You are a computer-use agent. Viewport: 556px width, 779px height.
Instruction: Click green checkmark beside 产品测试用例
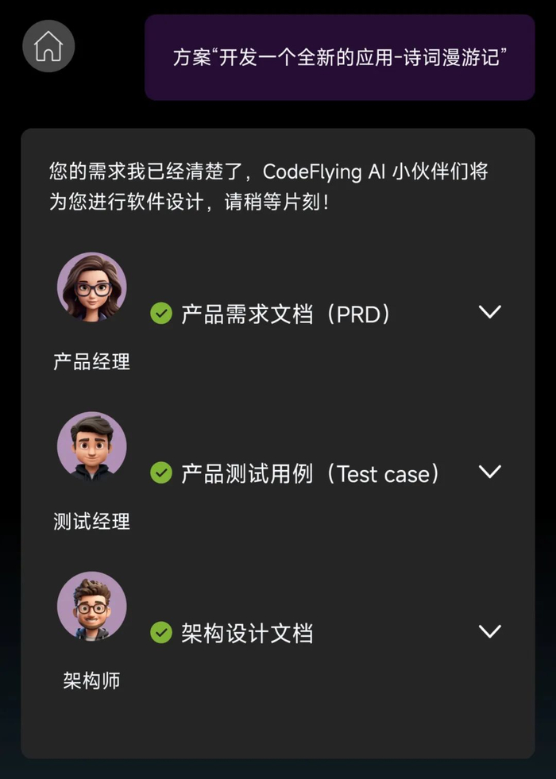click(161, 473)
